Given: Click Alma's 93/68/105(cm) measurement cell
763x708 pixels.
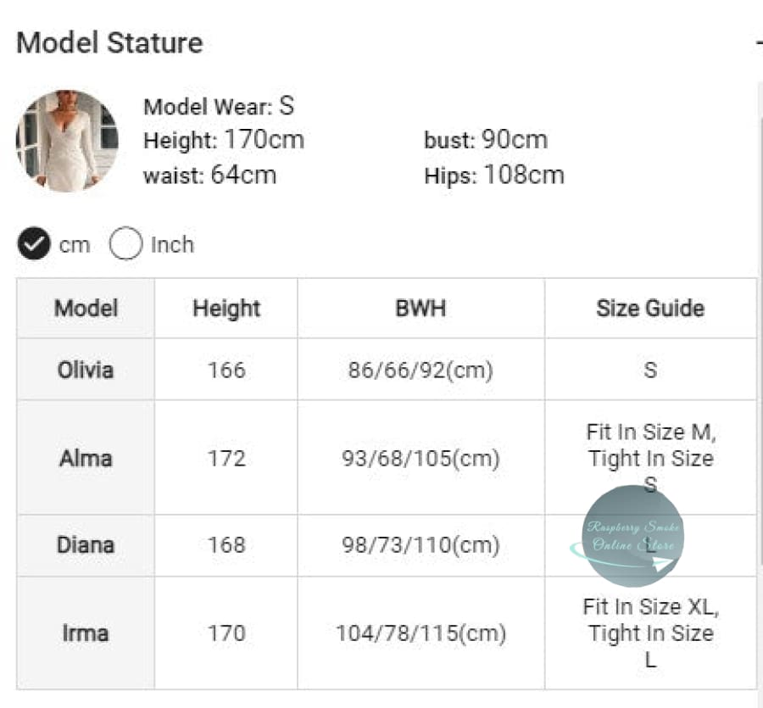Looking at the screenshot, I should [x=420, y=458].
